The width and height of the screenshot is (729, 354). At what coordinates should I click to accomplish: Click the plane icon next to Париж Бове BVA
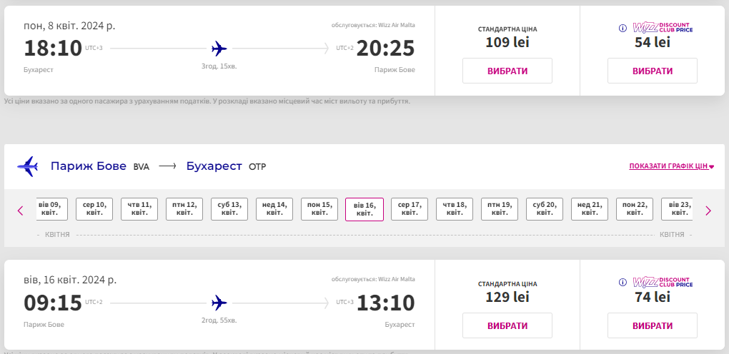[x=27, y=166]
